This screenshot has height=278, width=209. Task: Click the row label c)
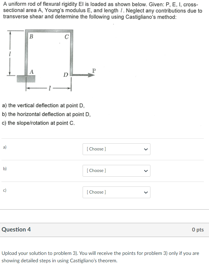coord(4,190)
